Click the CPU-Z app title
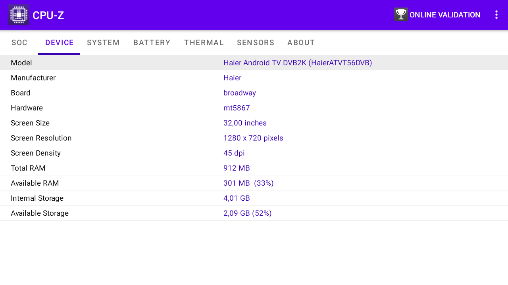The width and height of the screenshot is (508, 285). (48, 15)
